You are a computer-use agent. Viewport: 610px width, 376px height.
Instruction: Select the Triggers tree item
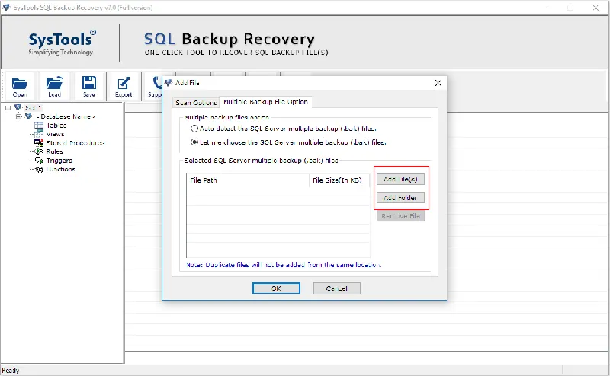coord(59,161)
